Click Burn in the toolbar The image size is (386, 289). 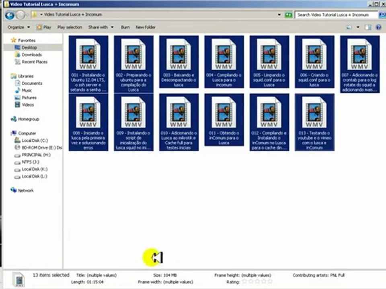coord(125,27)
